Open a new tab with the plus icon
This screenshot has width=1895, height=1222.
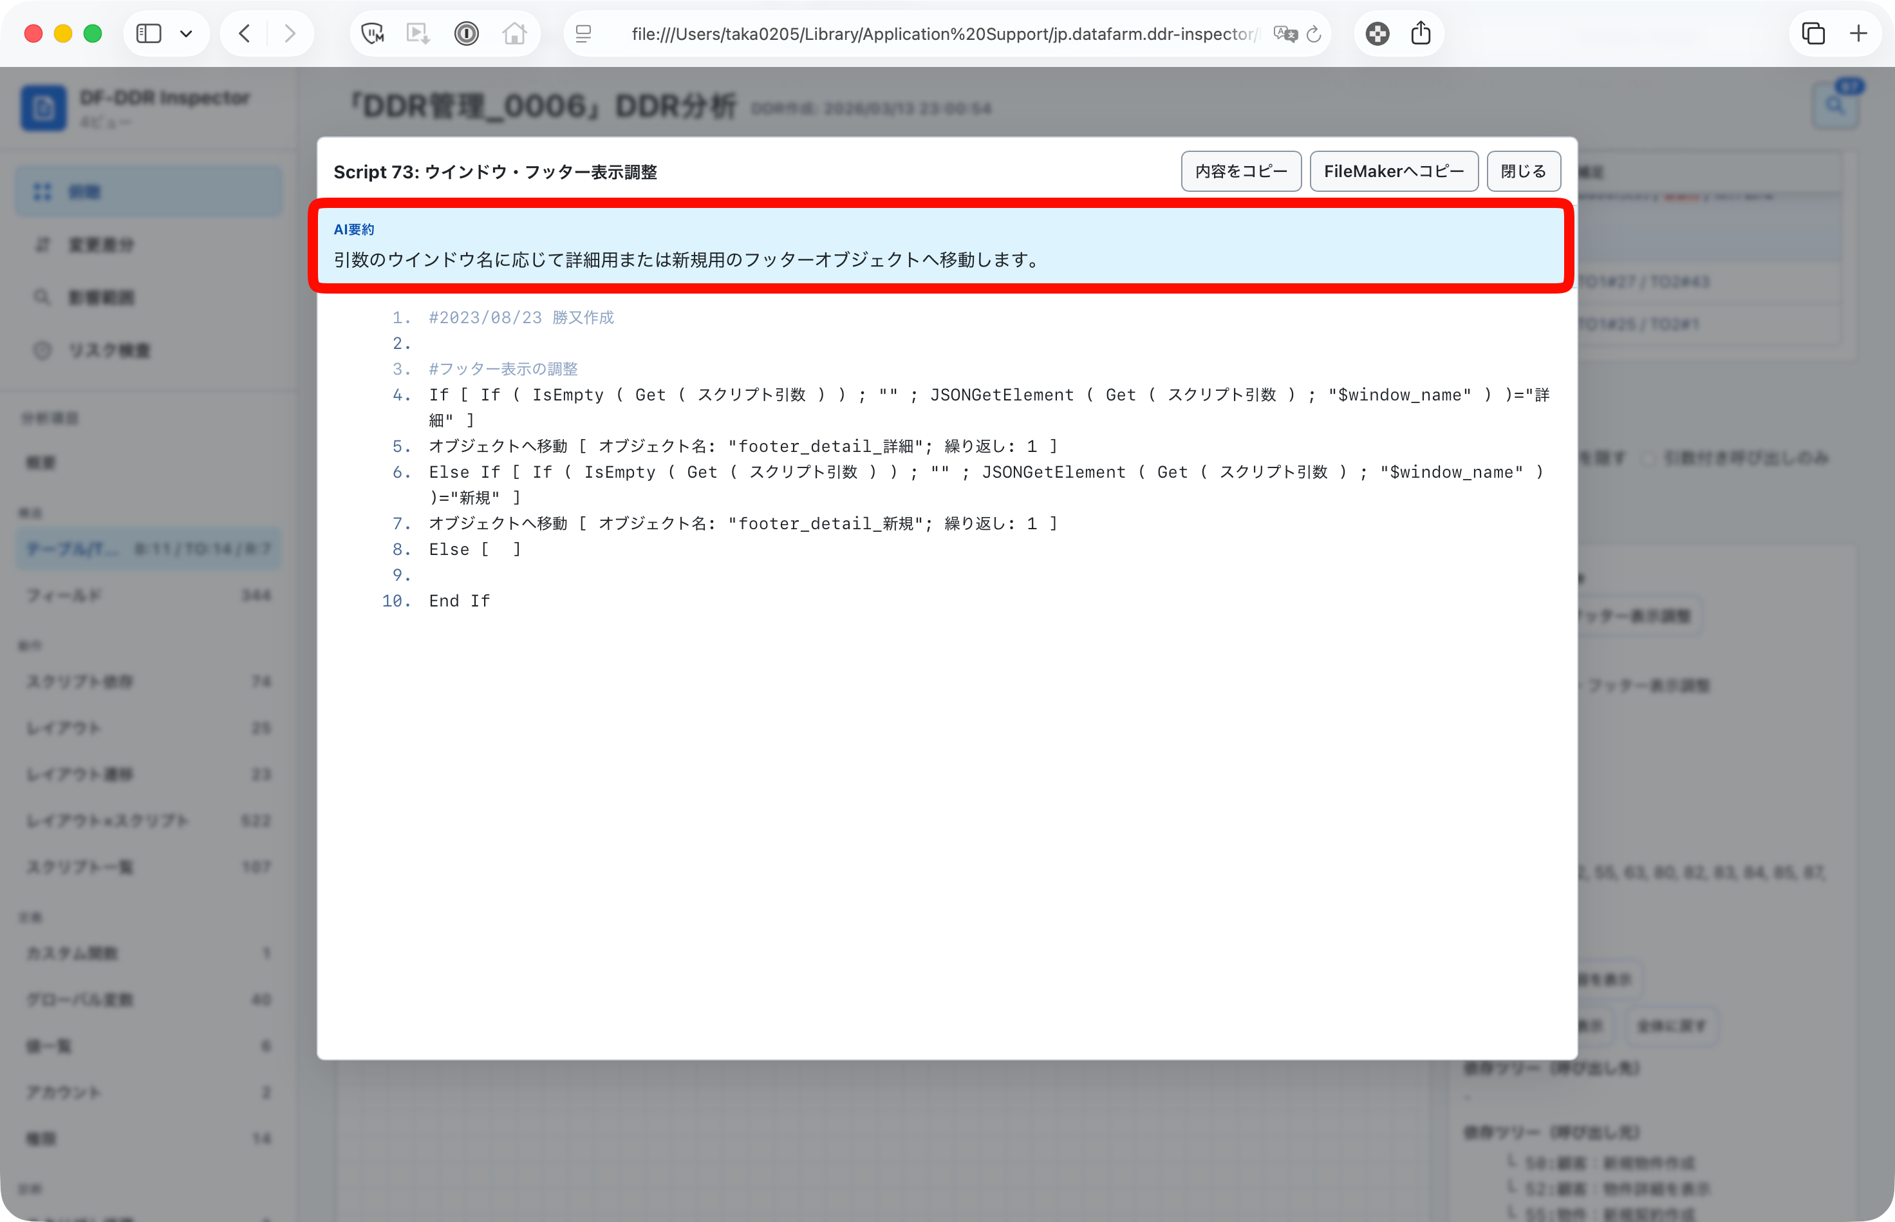[1858, 33]
